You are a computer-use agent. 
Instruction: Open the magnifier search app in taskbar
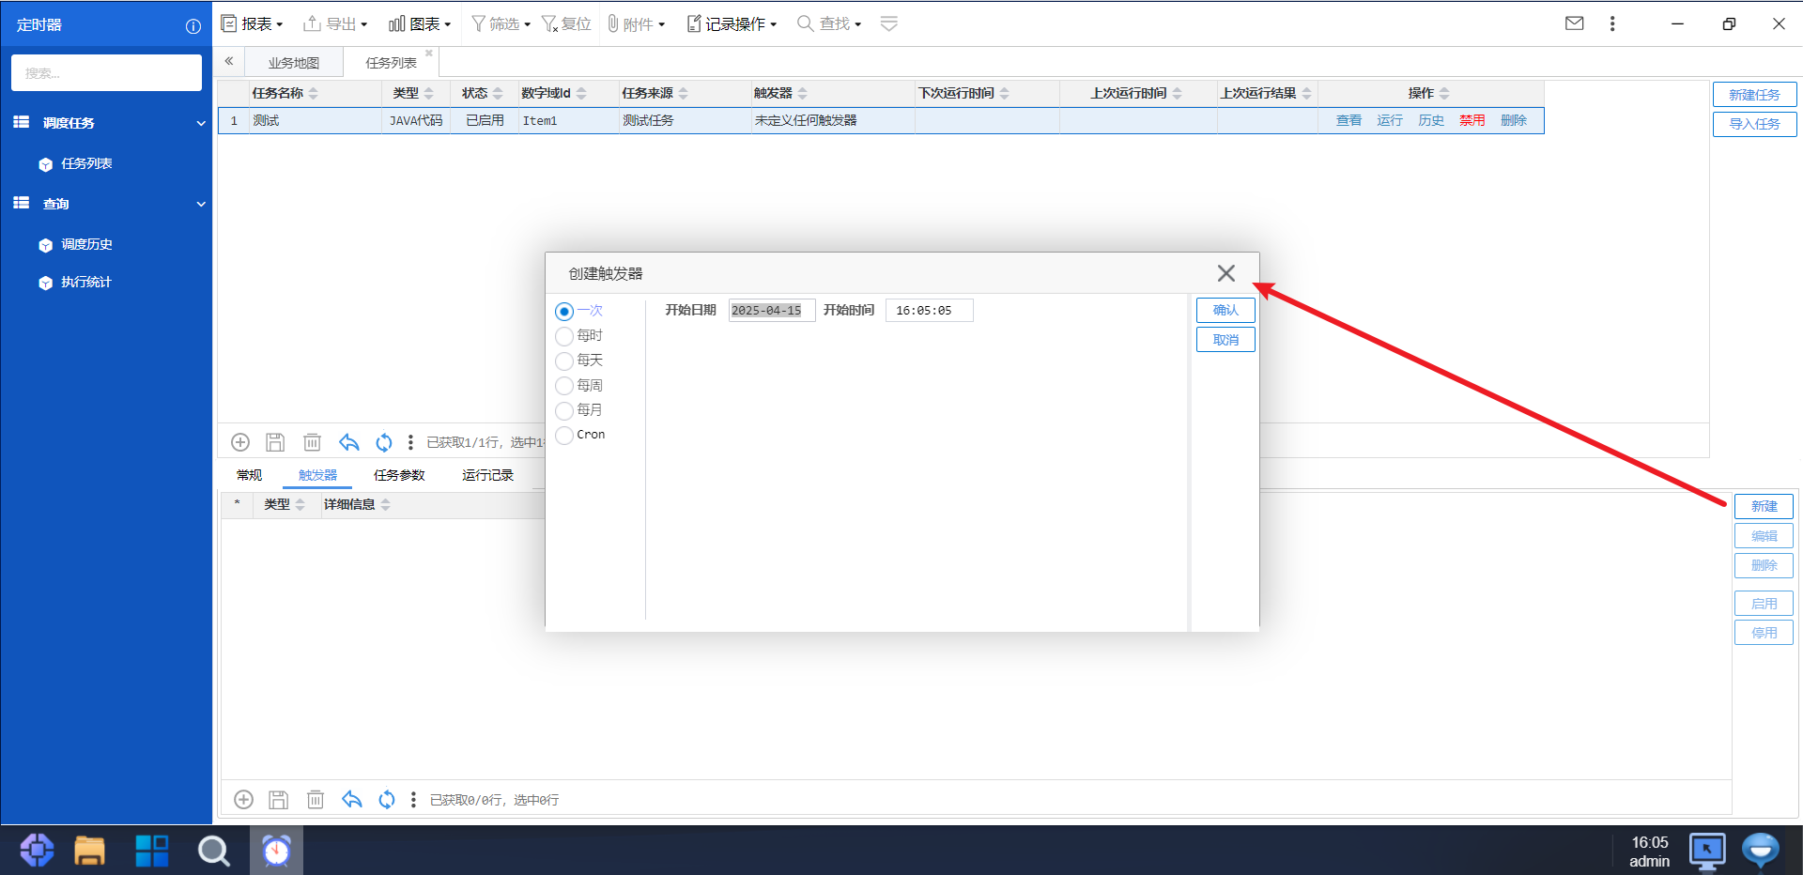click(x=213, y=851)
